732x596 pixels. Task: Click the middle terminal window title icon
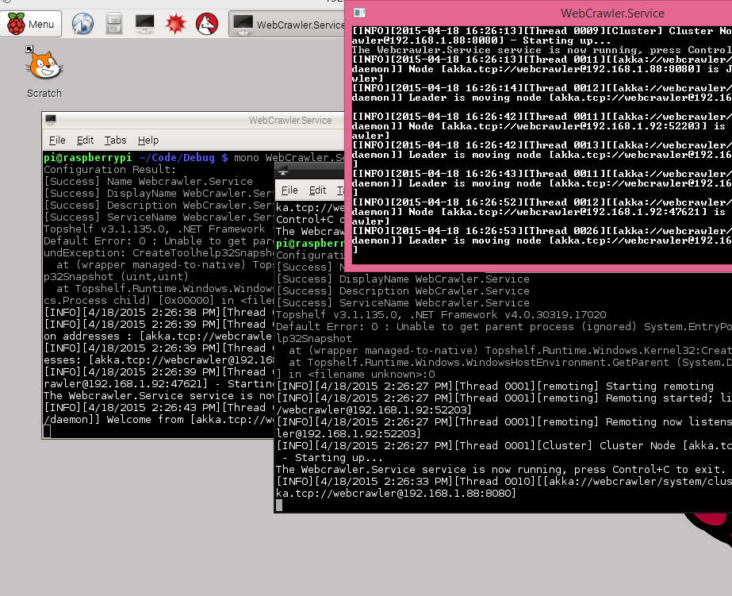[283, 171]
